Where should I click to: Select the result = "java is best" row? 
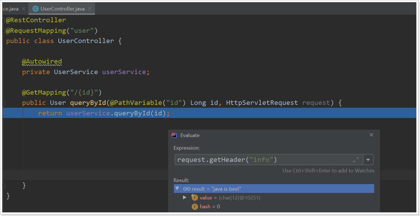pos(274,189)
